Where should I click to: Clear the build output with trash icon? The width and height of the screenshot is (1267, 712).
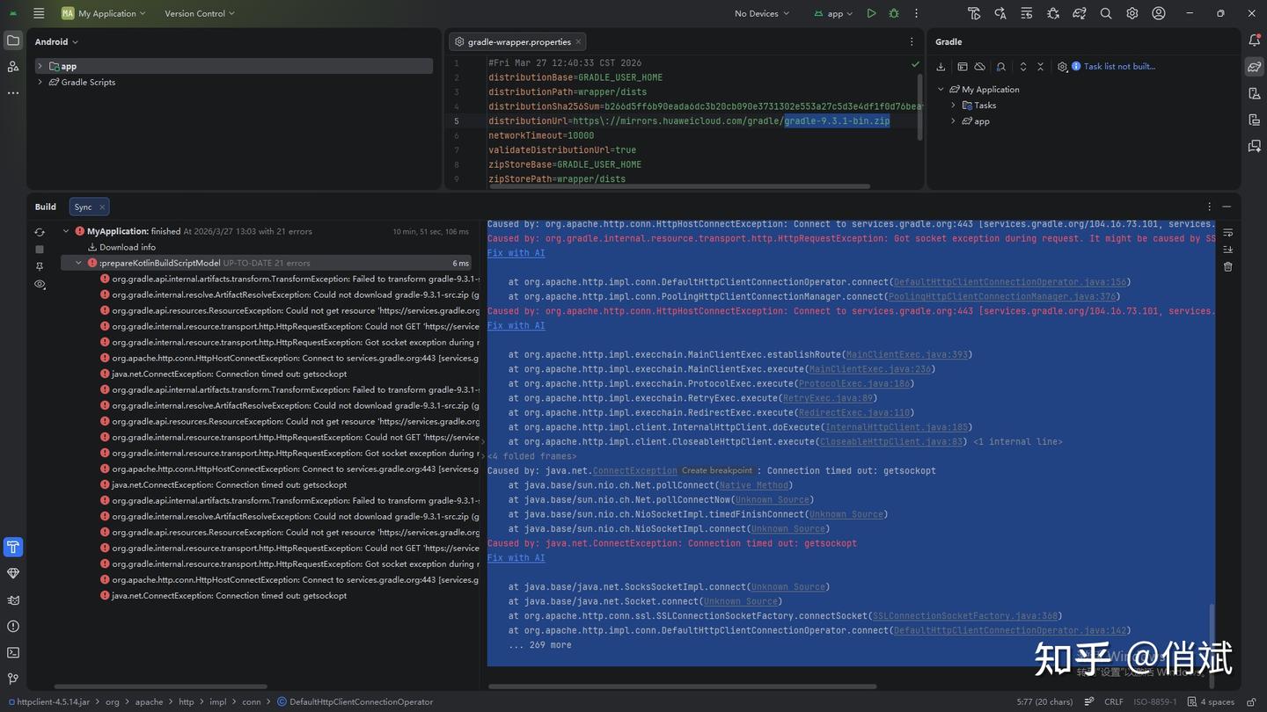[1228, 266]
